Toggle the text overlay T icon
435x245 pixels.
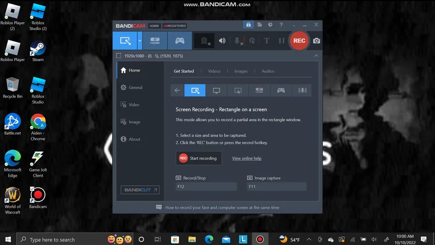[267, 41]
